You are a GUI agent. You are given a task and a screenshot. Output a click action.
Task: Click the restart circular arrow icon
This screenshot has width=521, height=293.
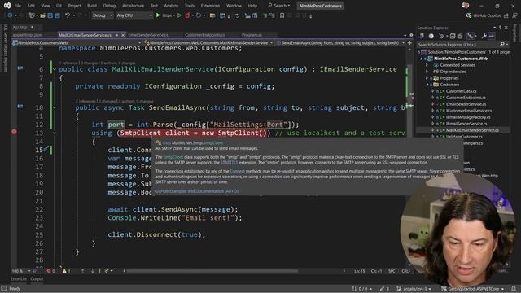[199, 15]
